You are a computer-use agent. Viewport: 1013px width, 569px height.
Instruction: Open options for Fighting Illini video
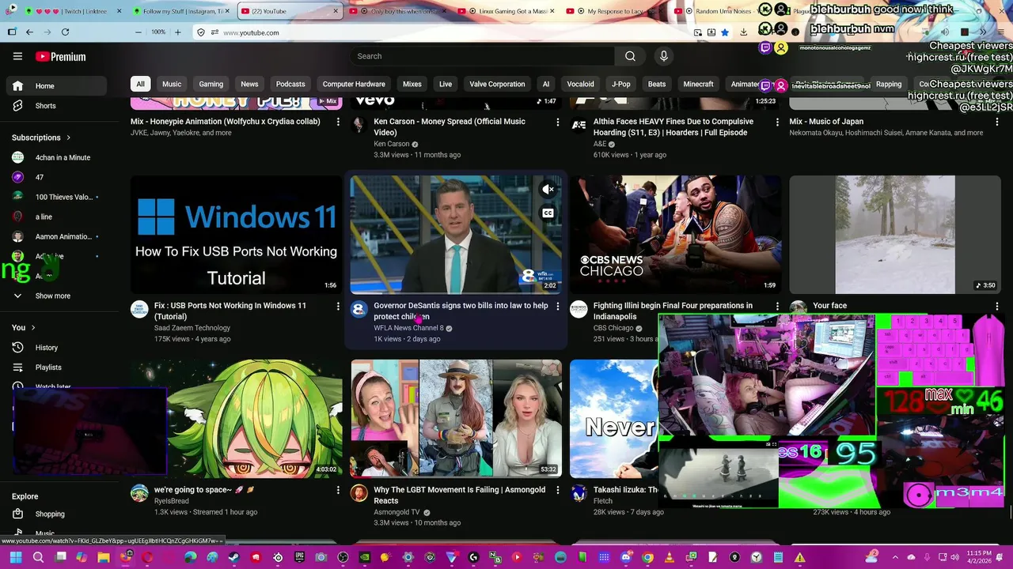[777, 306]
